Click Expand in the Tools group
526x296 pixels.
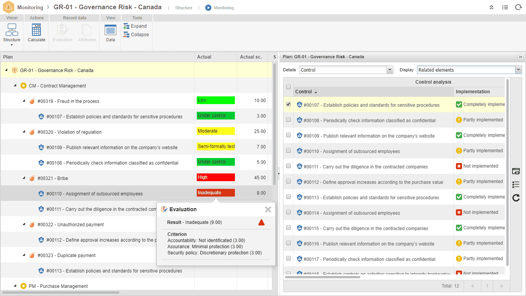pyautogui.click(x=135, y=26)
